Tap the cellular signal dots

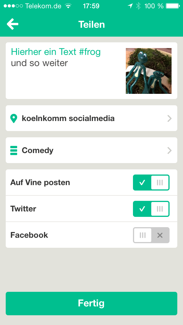pyautogui.click(x=13, y=6)
